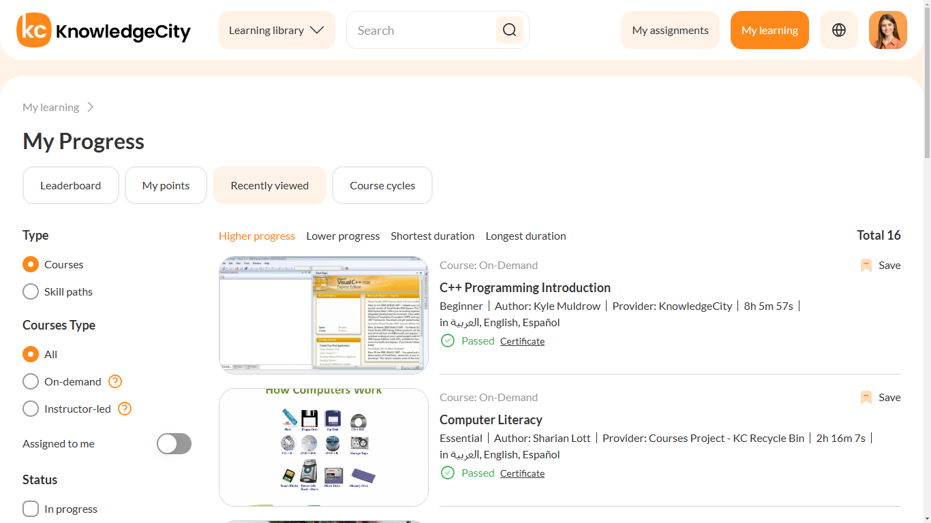Expand the Learning library dropdown
The width and height of the screenshot is (931, 523).
pos(276,30)
